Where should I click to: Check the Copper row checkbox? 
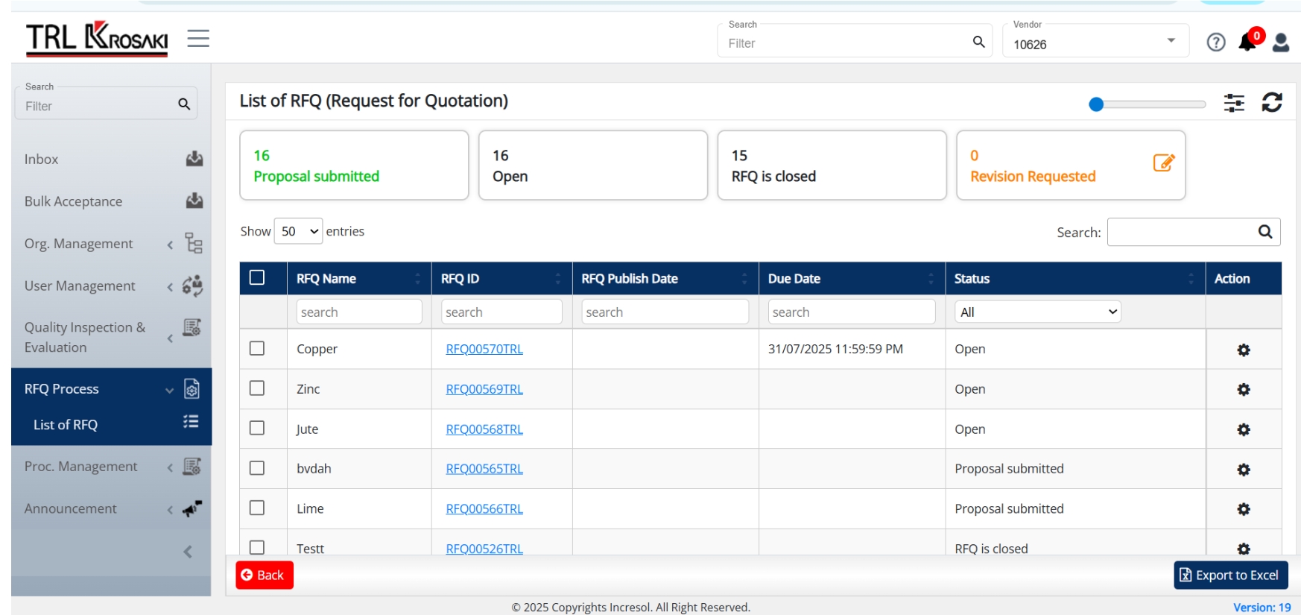tap(257, 348)
